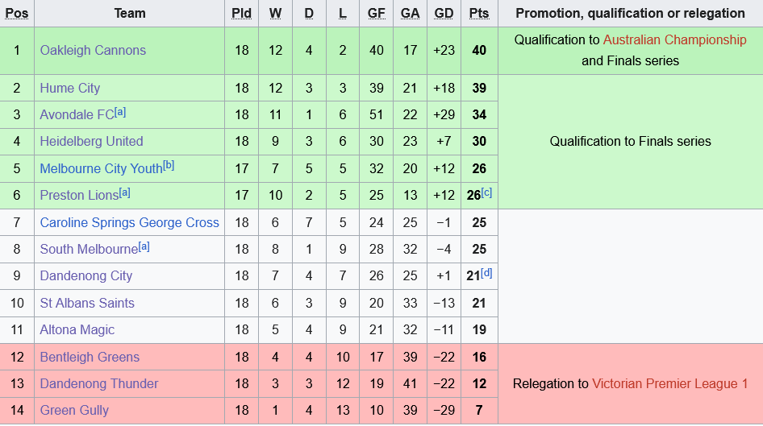The height and width of the screenshot is (426, 763).
Task: Click the Avondale FC team link
Action: tap(77, 115)
